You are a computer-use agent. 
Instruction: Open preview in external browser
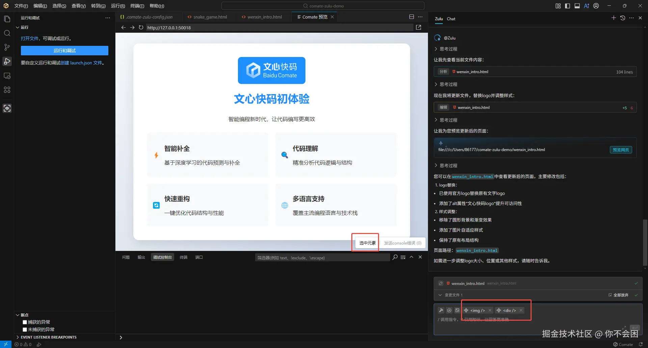click(418, 28)
